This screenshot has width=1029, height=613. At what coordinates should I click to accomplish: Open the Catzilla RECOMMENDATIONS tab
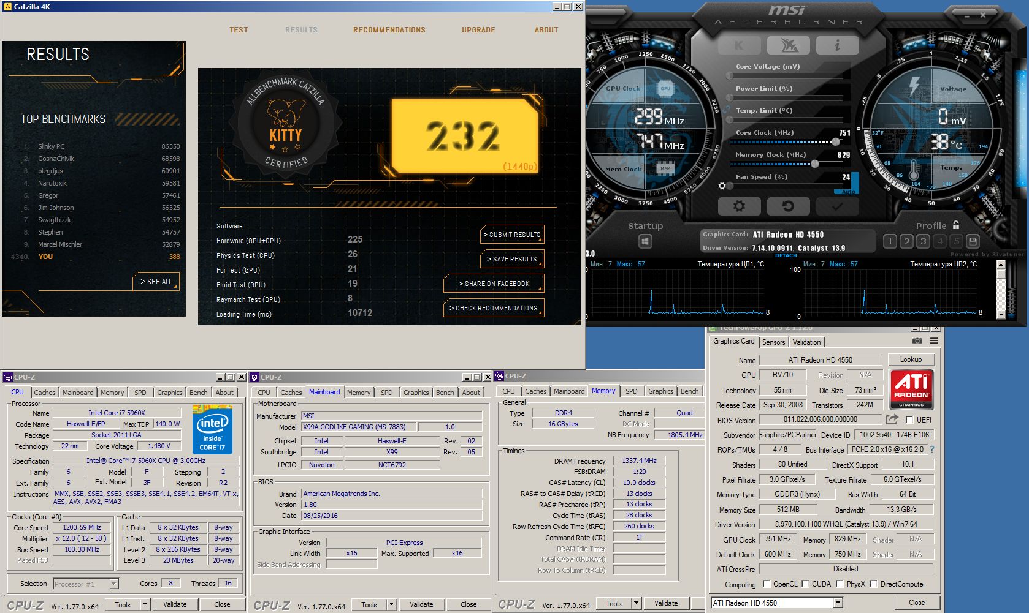click(389, 30)
